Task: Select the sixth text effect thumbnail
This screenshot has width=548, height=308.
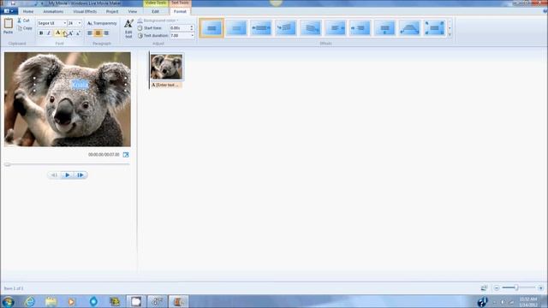Action: (x=336, y=28)
